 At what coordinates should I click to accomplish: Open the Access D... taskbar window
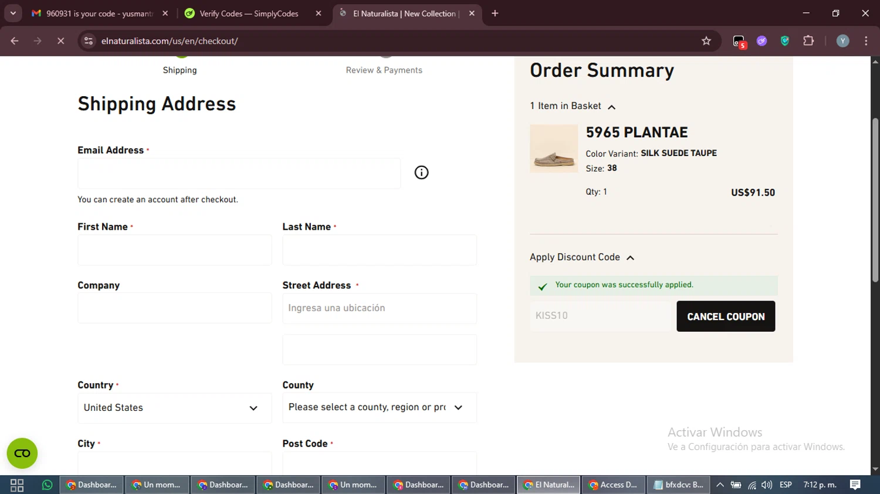(613, 485)
